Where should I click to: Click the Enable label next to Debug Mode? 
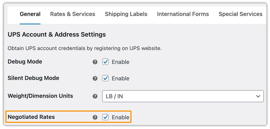point(120,62)
